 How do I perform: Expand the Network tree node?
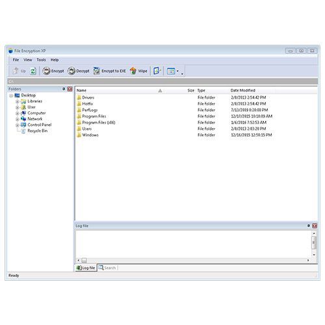pos(18,119)
